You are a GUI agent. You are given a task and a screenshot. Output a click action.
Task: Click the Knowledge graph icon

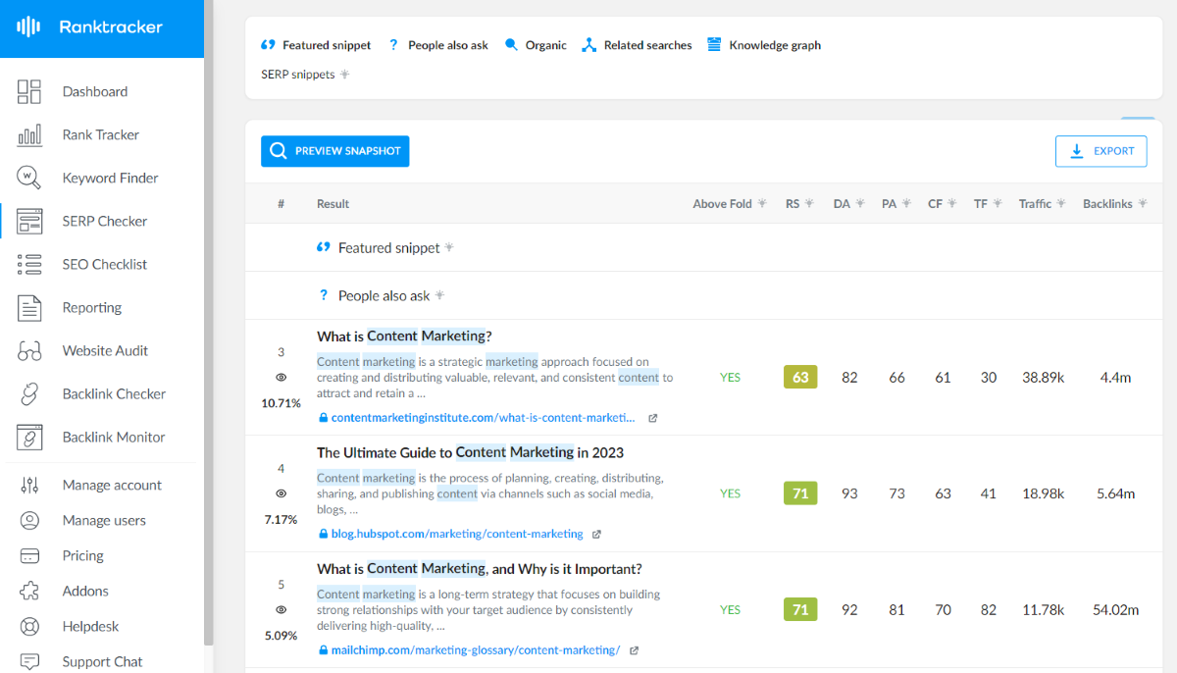(714, 45)
